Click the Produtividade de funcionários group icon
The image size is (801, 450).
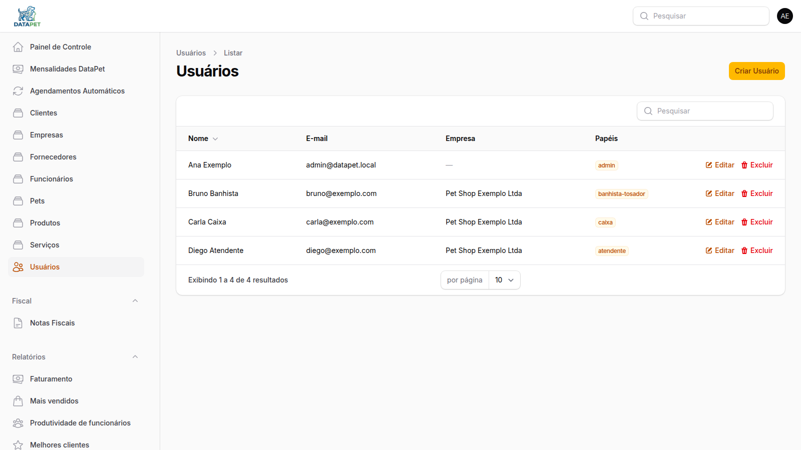coord(18,423)
